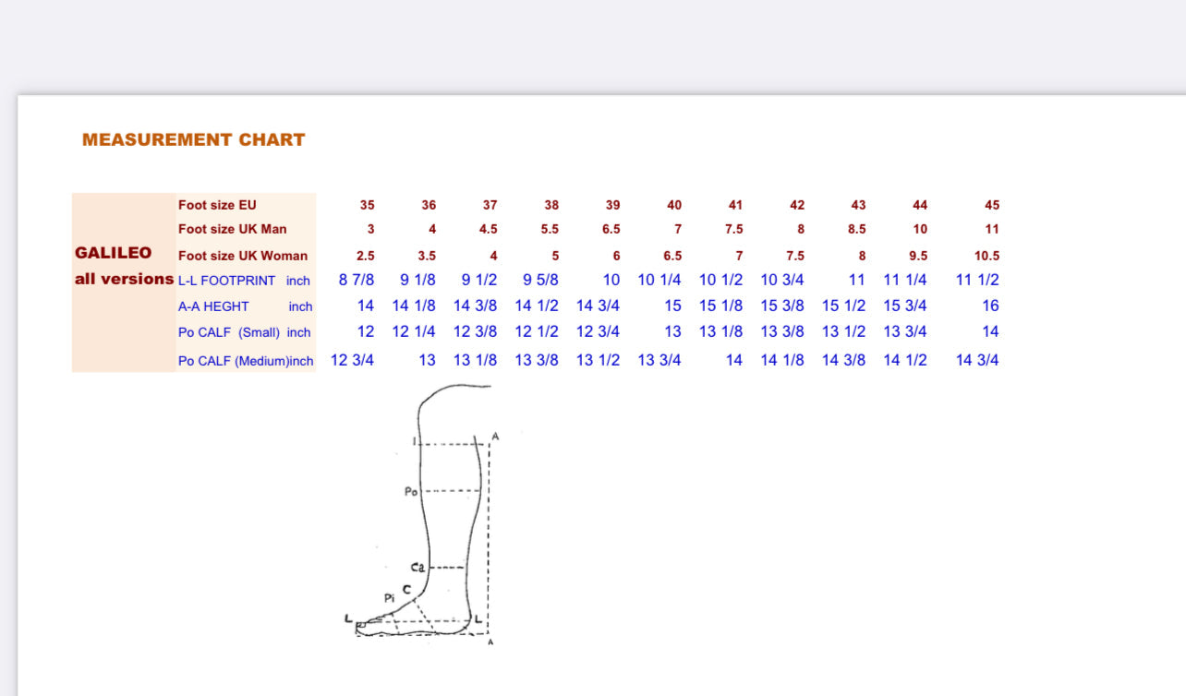Screen dimensions: 1186x696
Task: Select footprint value 11 1/4
Action: pyautogui.click(x=905, y=280)
